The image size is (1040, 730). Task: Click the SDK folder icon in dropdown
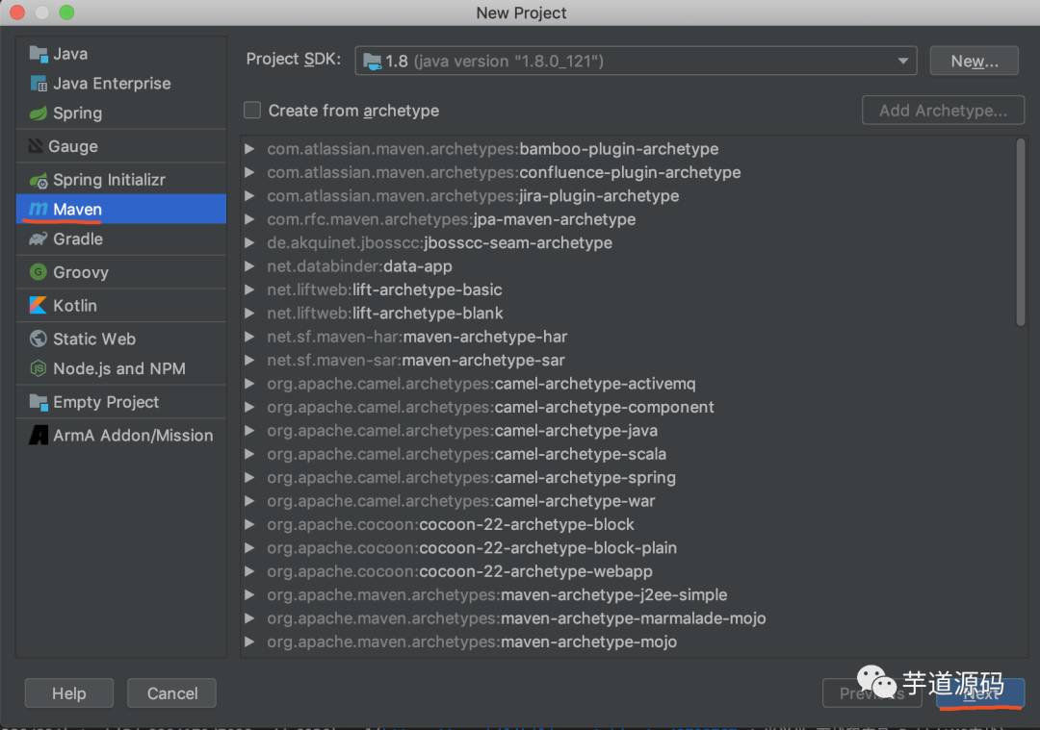pyautogui.click(x=373, y=62)
